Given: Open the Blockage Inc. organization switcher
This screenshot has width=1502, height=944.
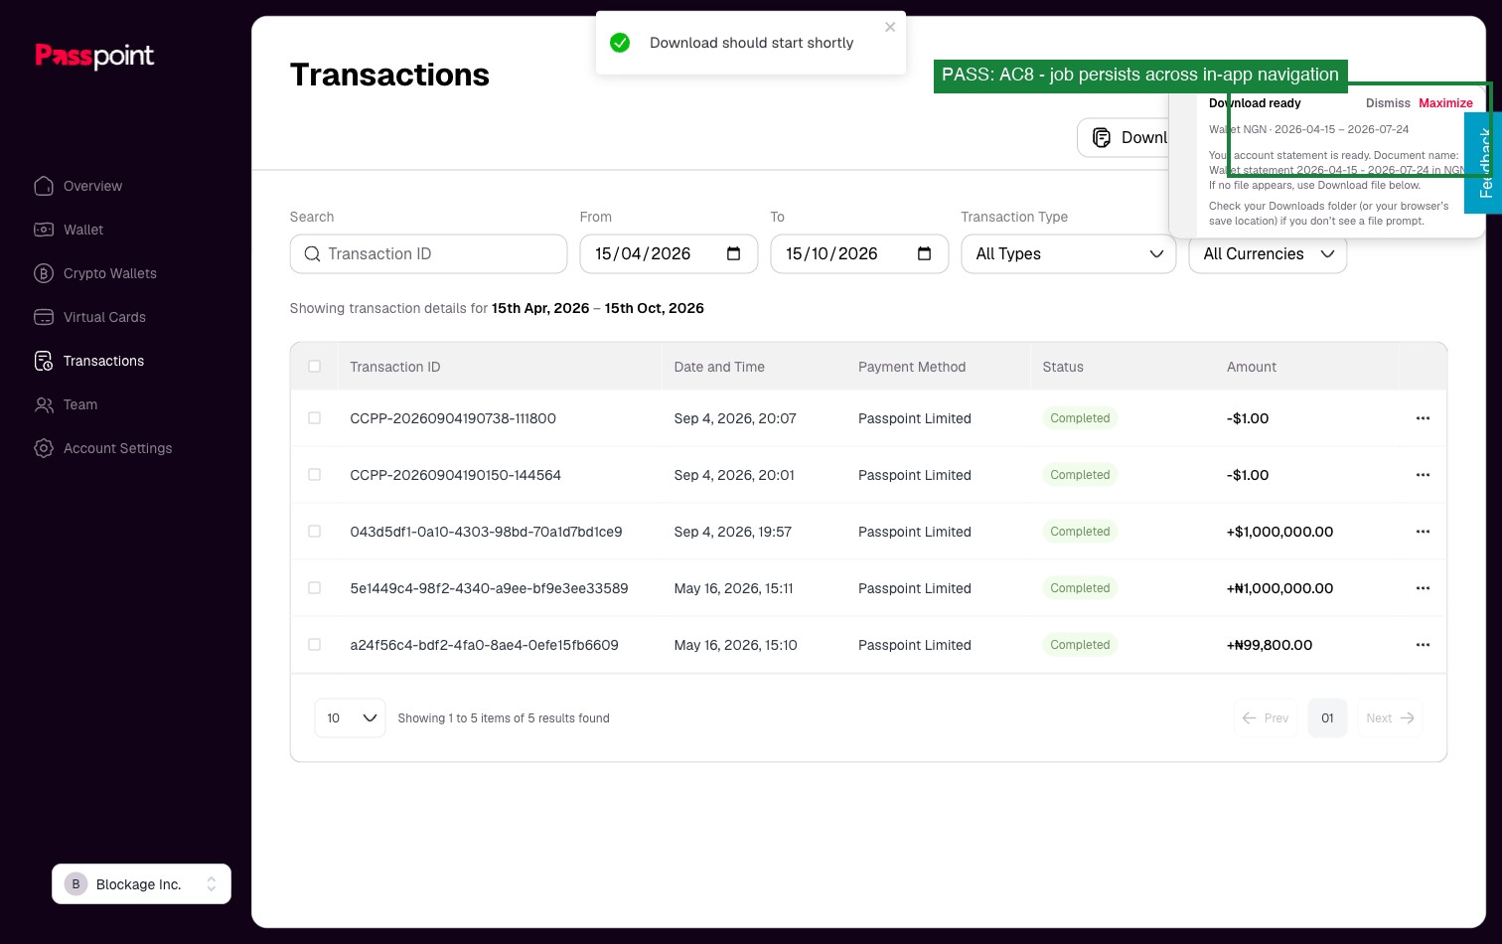Looking at the screenshot, I should click(141, 883).
